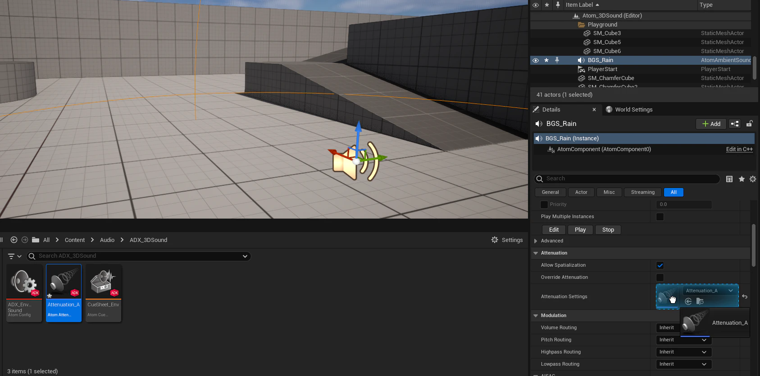Select the Actor filter in Details
760x376 pixels.
[x=581, y=192]
